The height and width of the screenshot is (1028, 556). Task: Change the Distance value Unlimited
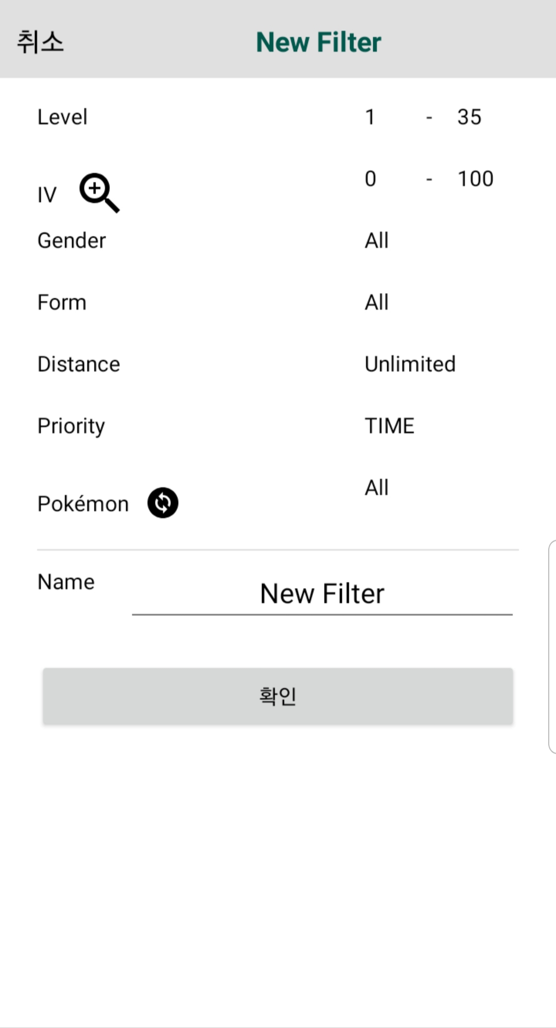[410, 364]
